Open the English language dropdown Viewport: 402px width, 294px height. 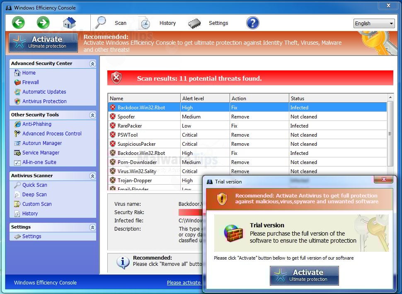374,24
